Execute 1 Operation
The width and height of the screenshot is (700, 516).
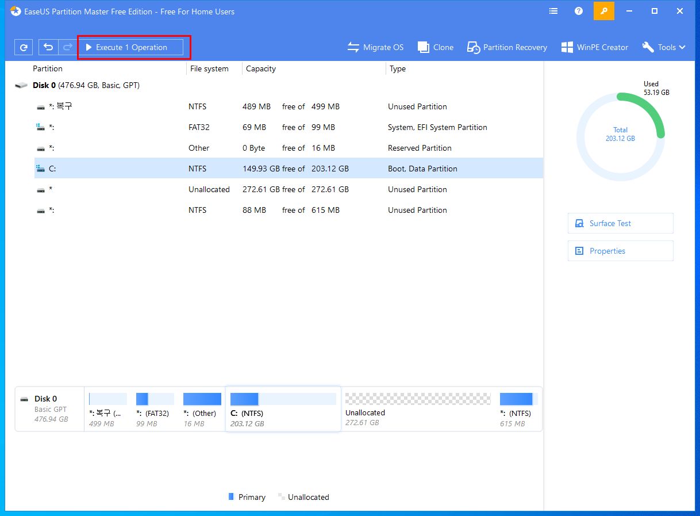[131, 47]
